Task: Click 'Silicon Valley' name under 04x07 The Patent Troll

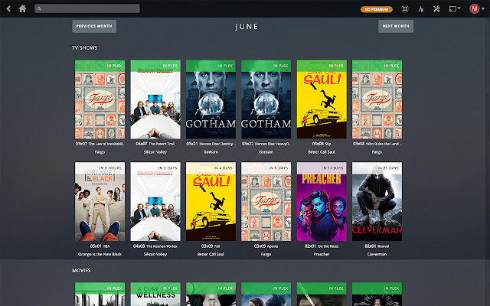Action: (x=155, y=152)
